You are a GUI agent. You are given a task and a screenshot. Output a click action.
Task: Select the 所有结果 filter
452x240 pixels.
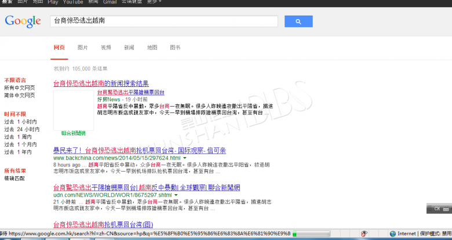(x=15, y=171)
